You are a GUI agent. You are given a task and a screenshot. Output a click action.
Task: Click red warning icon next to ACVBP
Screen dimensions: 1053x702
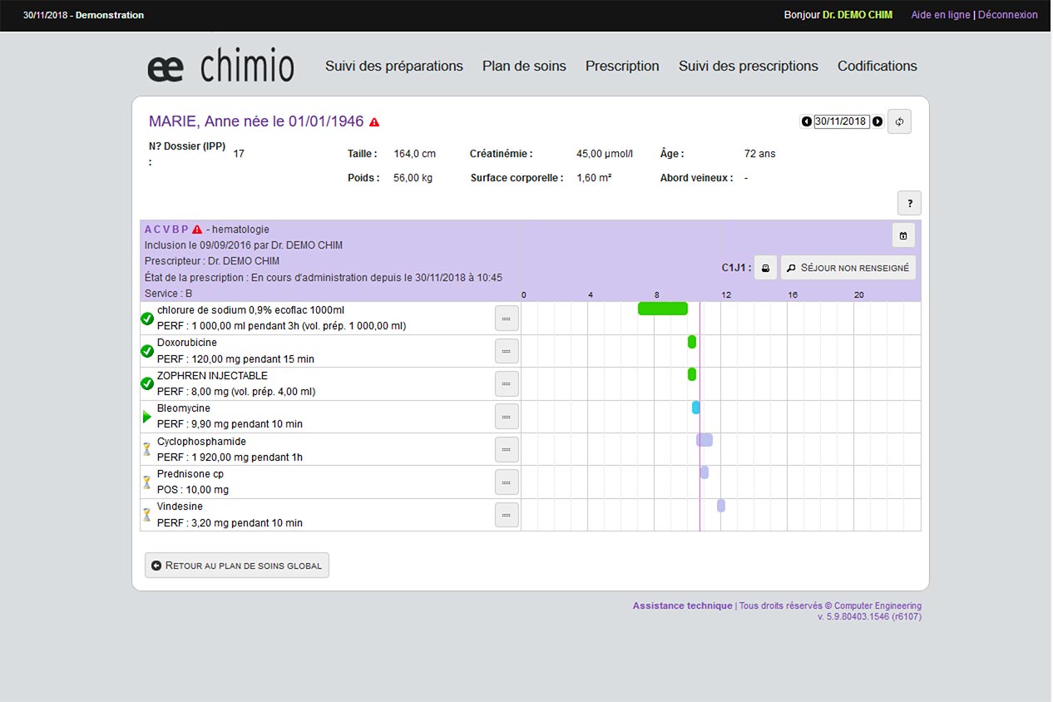(x=197, y=230)
